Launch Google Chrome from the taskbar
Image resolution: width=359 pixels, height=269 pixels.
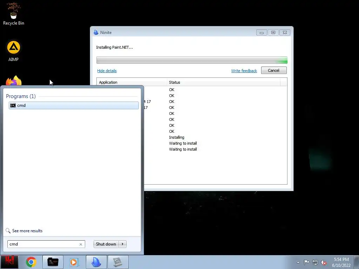point(31,262)
